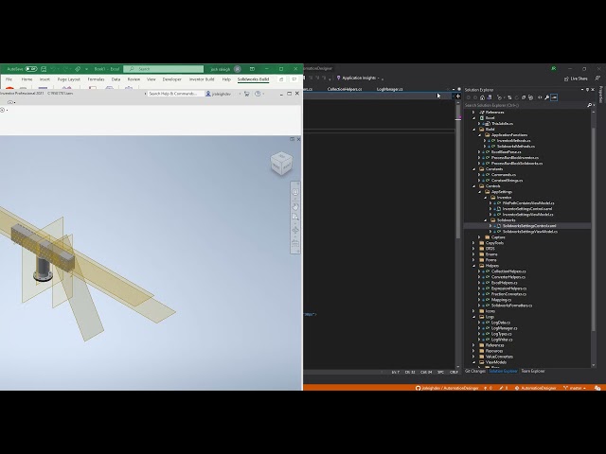This screenshot has width=606, height=454.
Task: Click the Excel Search box
Action: [x=164, y=69]
